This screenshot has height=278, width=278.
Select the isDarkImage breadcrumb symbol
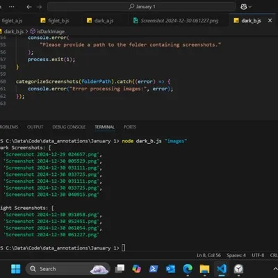pyautogui.click(x=48, y=31)
